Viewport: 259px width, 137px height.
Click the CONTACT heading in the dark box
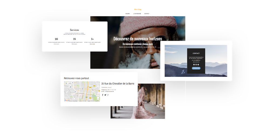pyautogui.click(x=196, y=53)
